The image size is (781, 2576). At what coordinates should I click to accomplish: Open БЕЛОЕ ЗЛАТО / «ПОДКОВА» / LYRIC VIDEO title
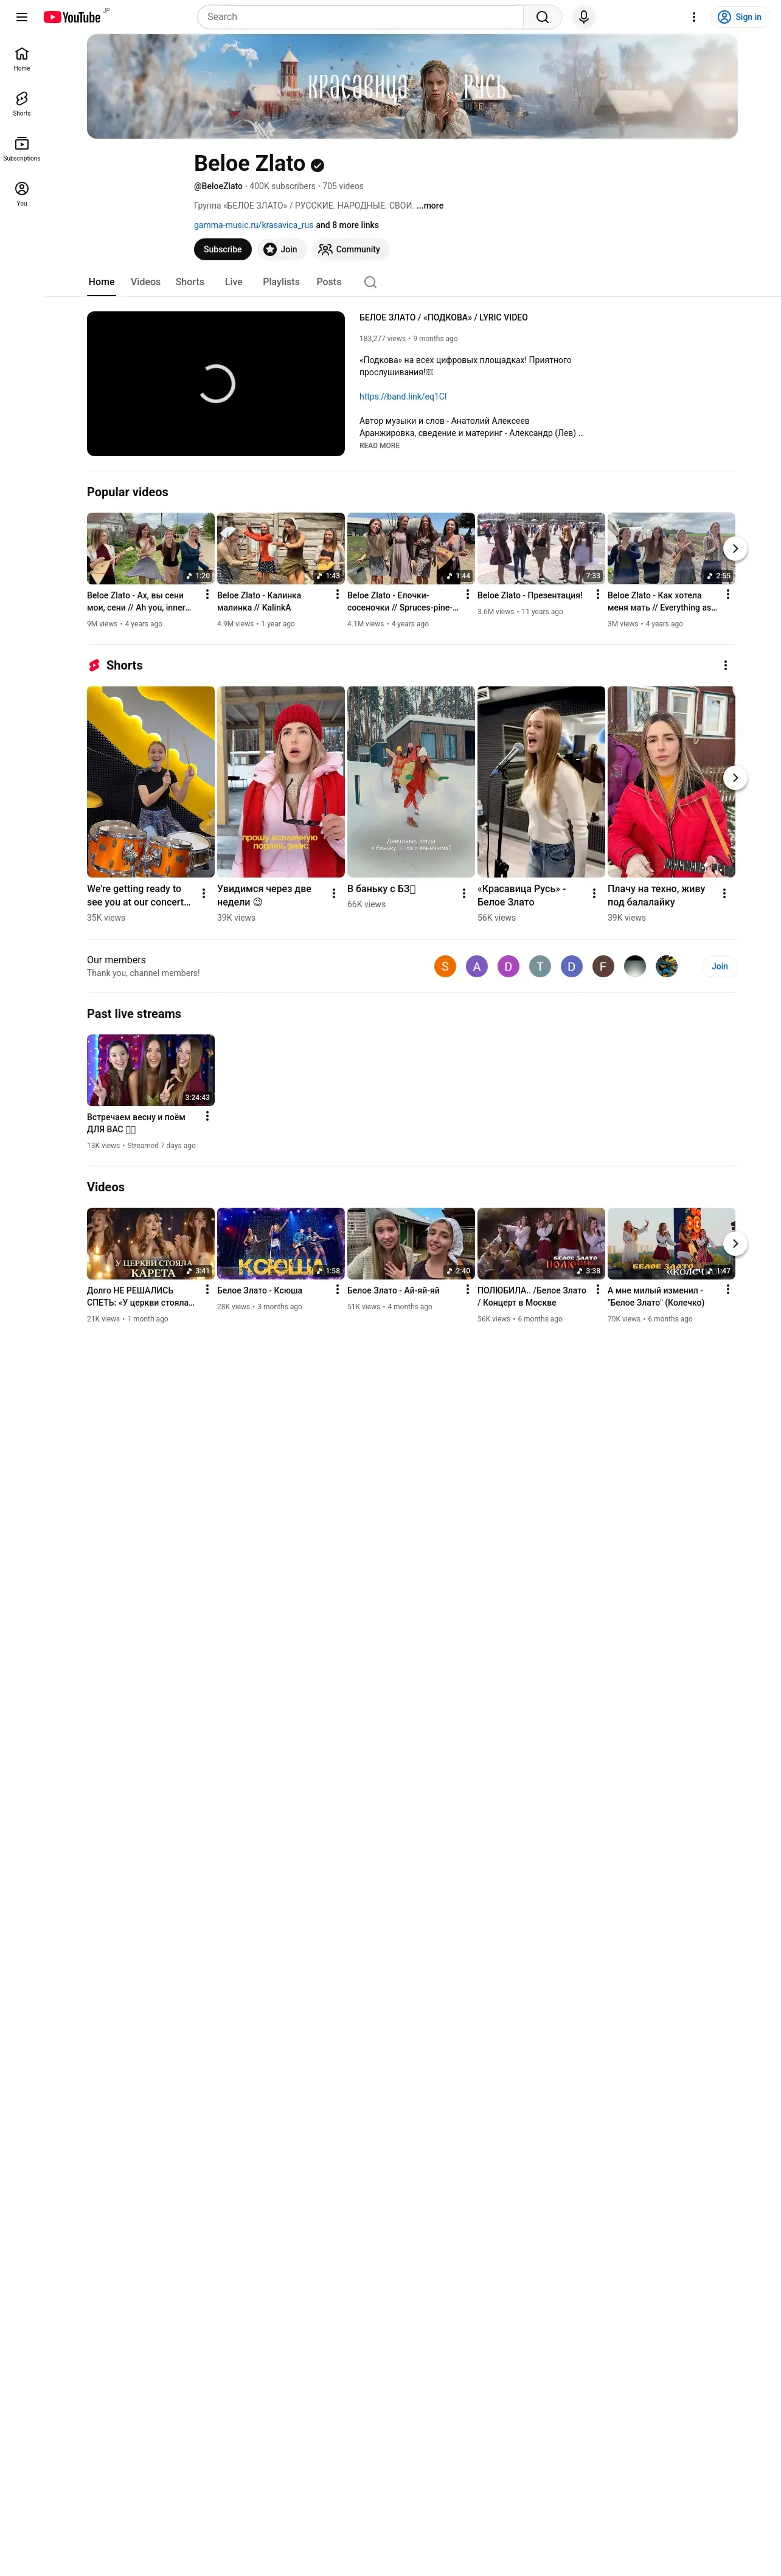(443, 317)
